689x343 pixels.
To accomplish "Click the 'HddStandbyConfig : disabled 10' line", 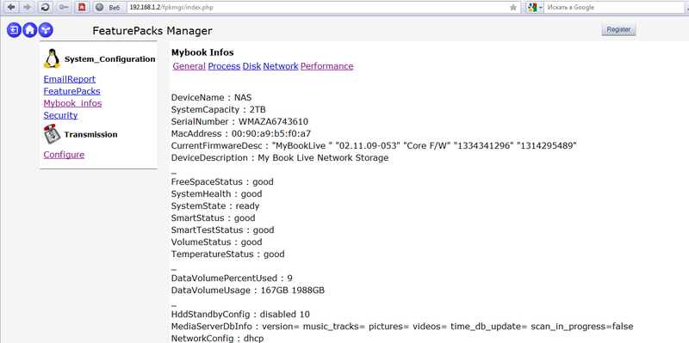I will pyautogui.click(x=240, y=315).
